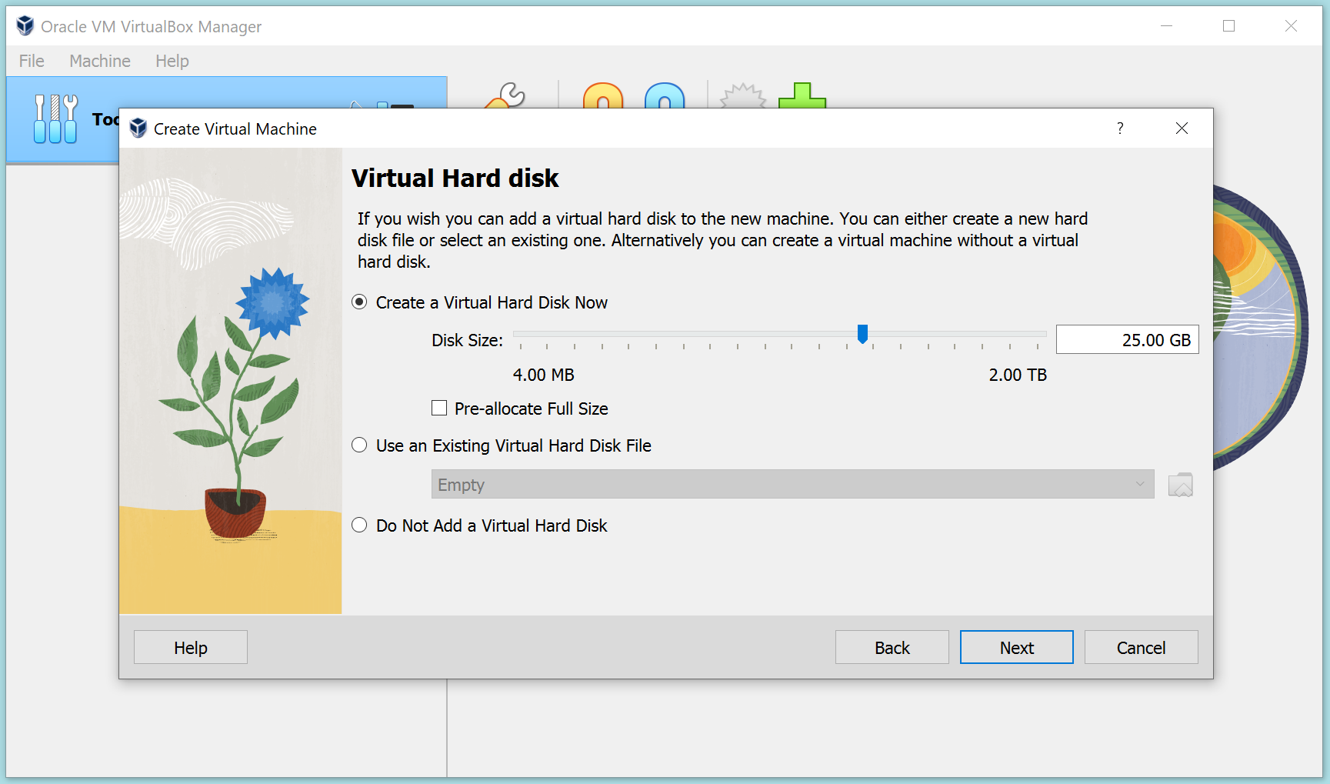Click the Disk Size slider handle

tap(863, 334)
